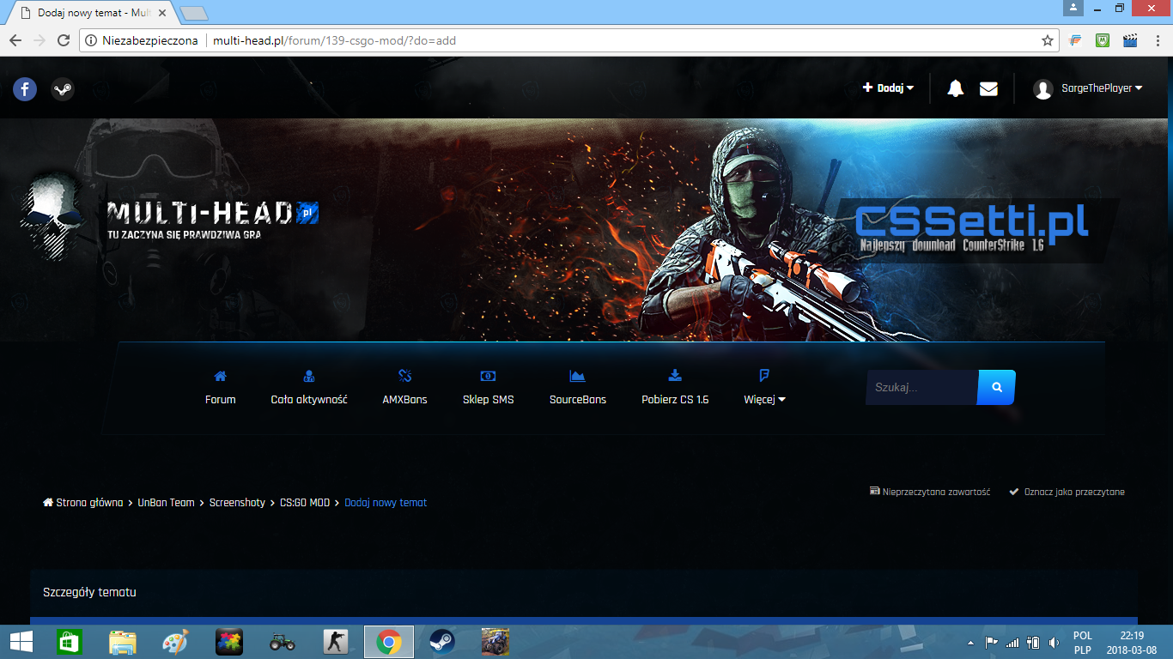The image size is (1173, 659).
Task: Open the SargeThePlayer user menu
Action: point(1089,88)
